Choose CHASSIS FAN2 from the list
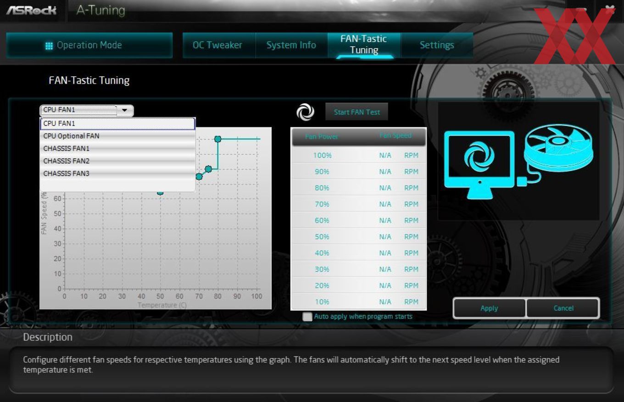Image resolution: width=624 pixels, height=402 pixels. tap(117, 161)
